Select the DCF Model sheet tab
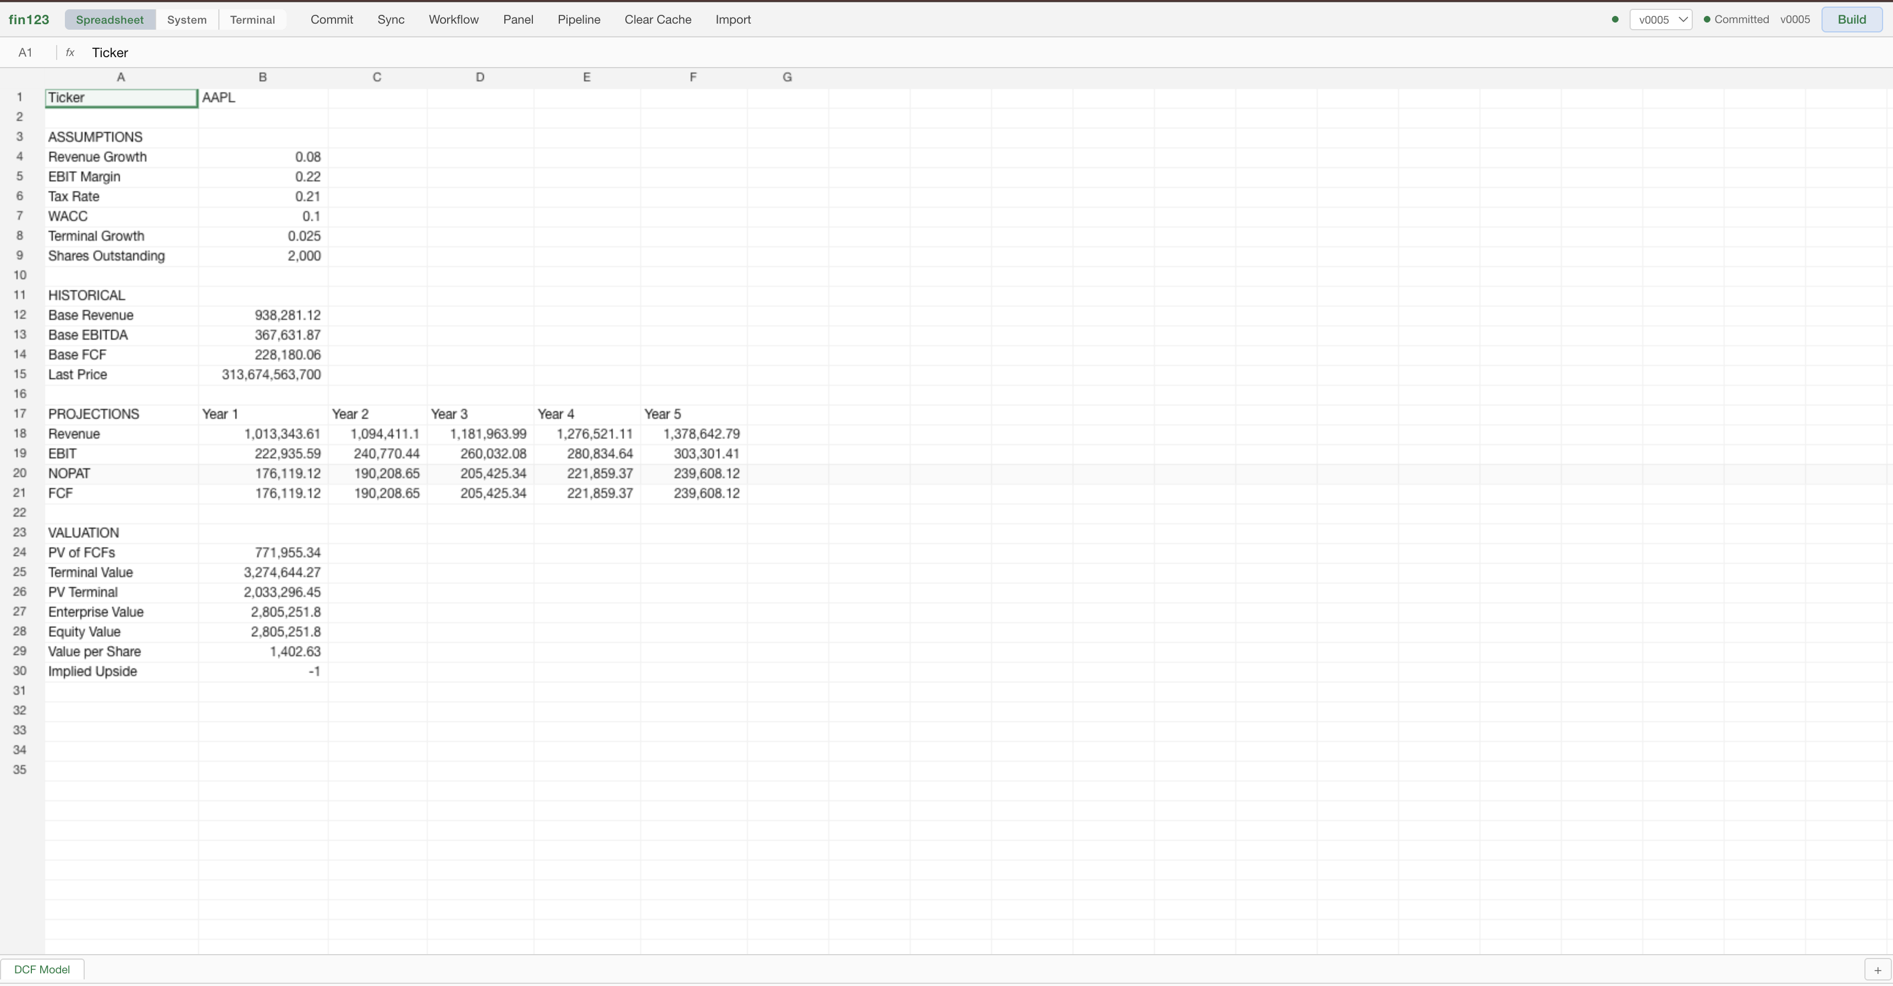1893x986 pixels. (42, 969)
